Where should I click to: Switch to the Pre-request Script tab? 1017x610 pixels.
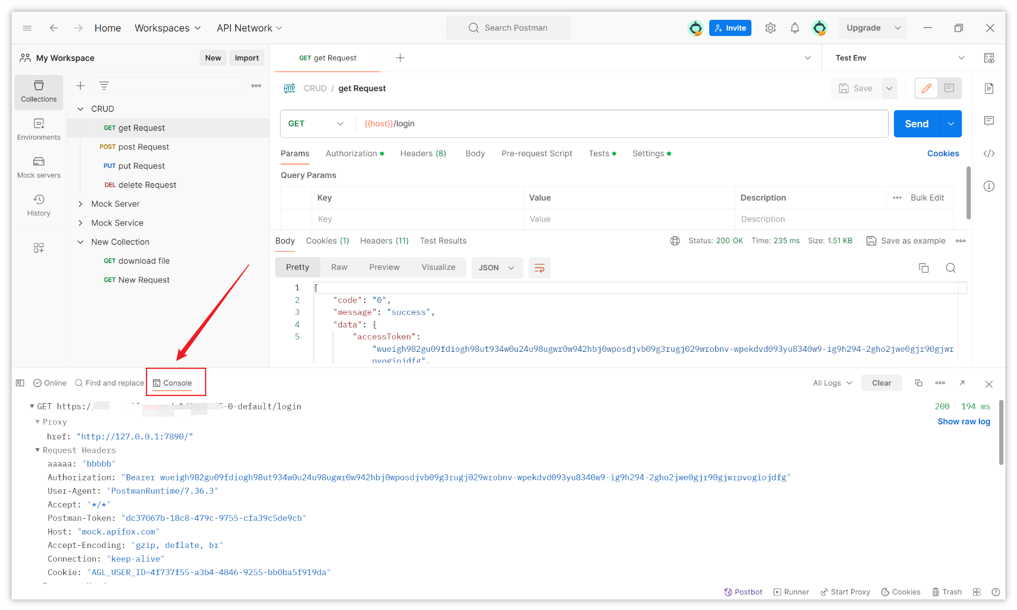coord(536,153)
